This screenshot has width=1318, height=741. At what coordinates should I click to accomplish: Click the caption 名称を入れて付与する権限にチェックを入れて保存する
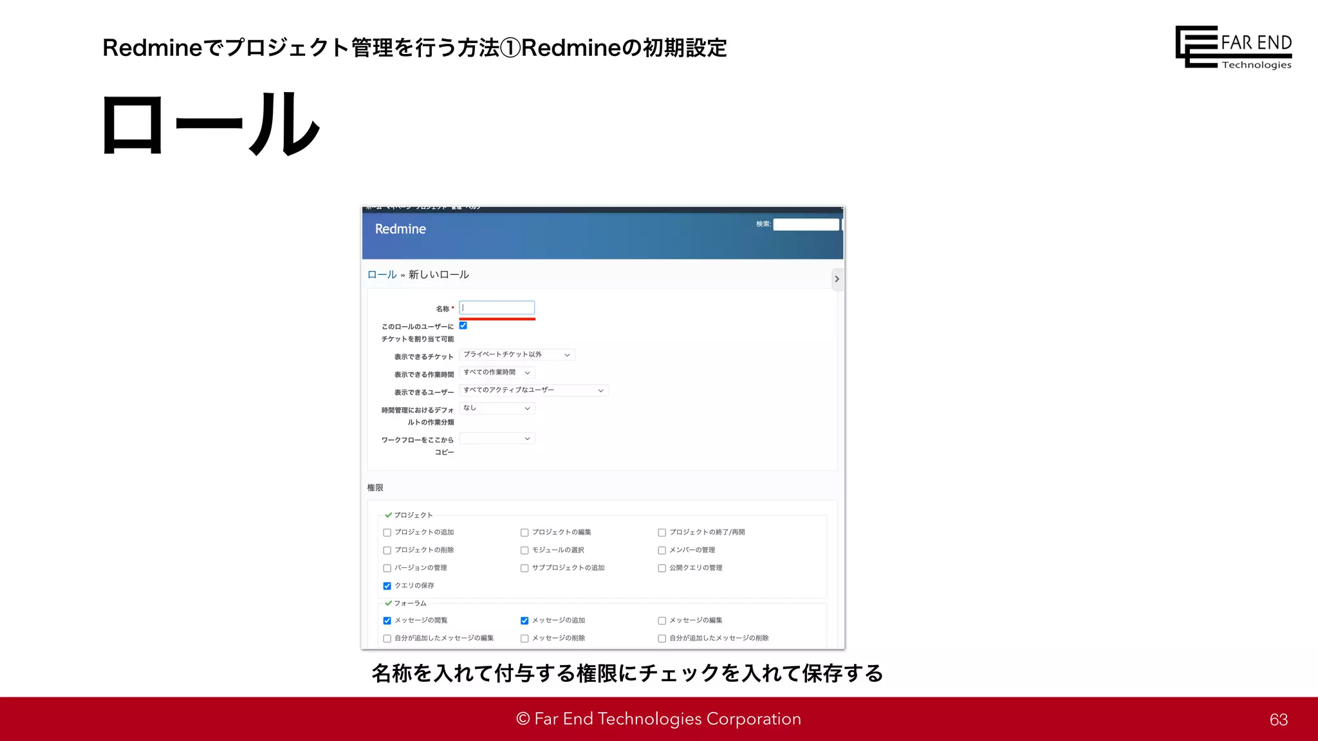click(627, 673)
